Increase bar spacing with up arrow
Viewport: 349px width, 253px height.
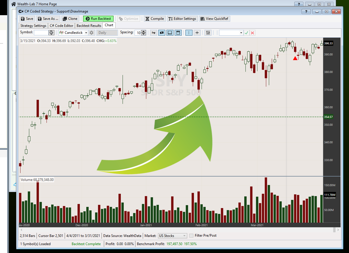144,32
